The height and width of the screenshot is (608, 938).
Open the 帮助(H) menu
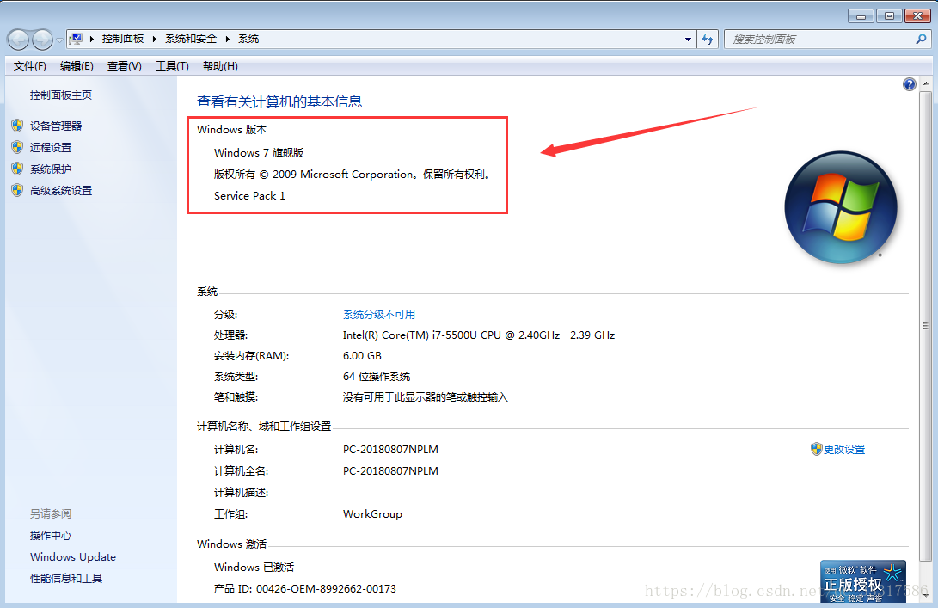point(220,66)
